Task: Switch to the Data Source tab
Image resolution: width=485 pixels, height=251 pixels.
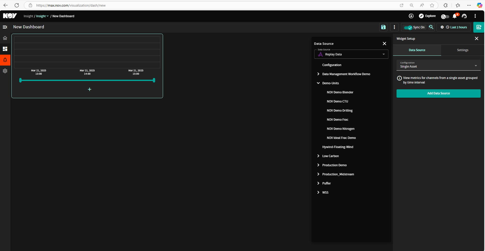Action: 417,50
